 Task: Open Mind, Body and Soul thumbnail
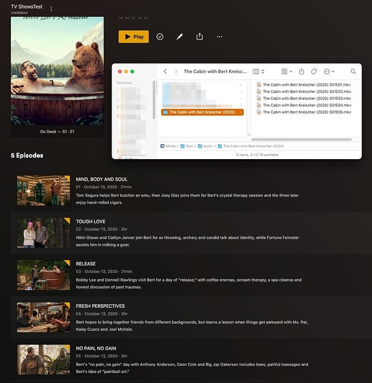[44, 190]
